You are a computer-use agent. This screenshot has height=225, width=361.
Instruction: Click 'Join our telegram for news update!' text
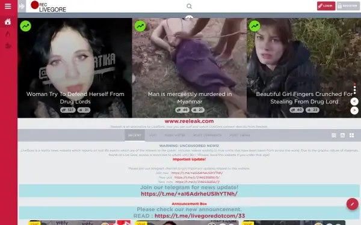pos(189,187)
